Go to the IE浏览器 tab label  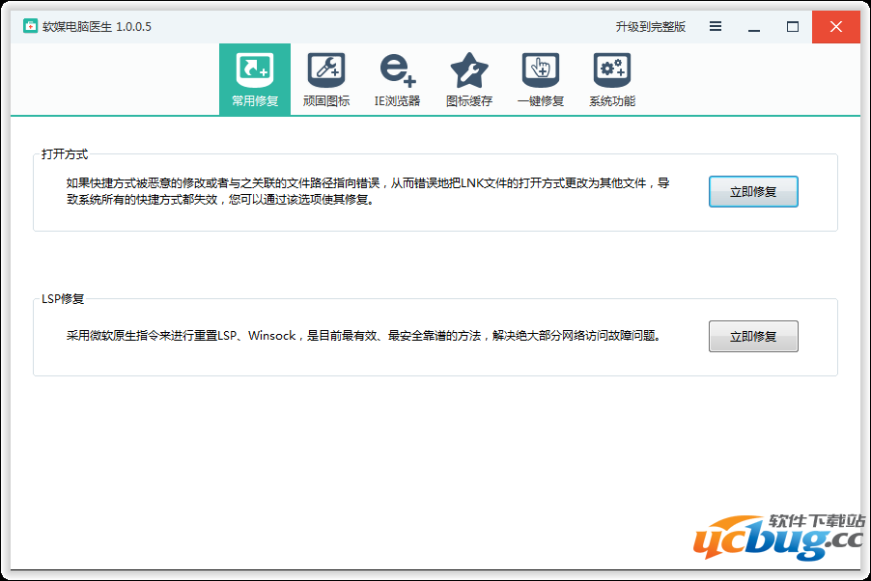click(397, 101)
